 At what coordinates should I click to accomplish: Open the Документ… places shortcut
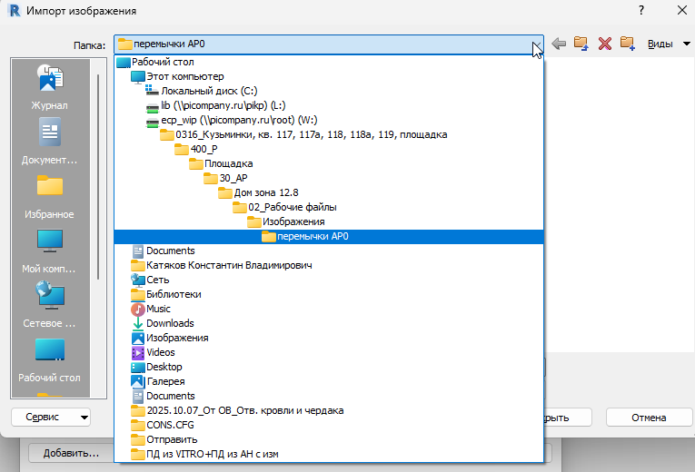click(x=49, y=142)
